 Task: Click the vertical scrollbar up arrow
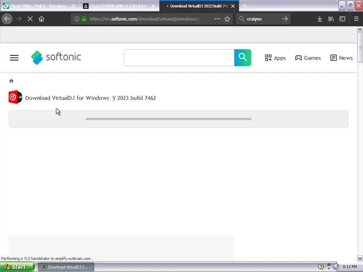click(x=360, y=29)
